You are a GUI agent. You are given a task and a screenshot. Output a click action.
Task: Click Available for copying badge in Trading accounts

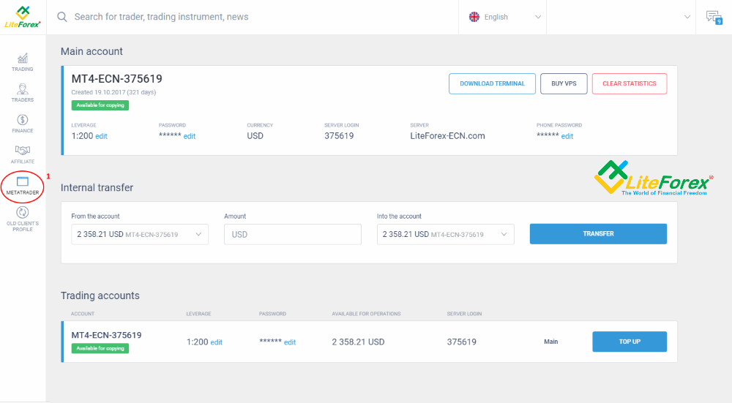coord(100,348)
